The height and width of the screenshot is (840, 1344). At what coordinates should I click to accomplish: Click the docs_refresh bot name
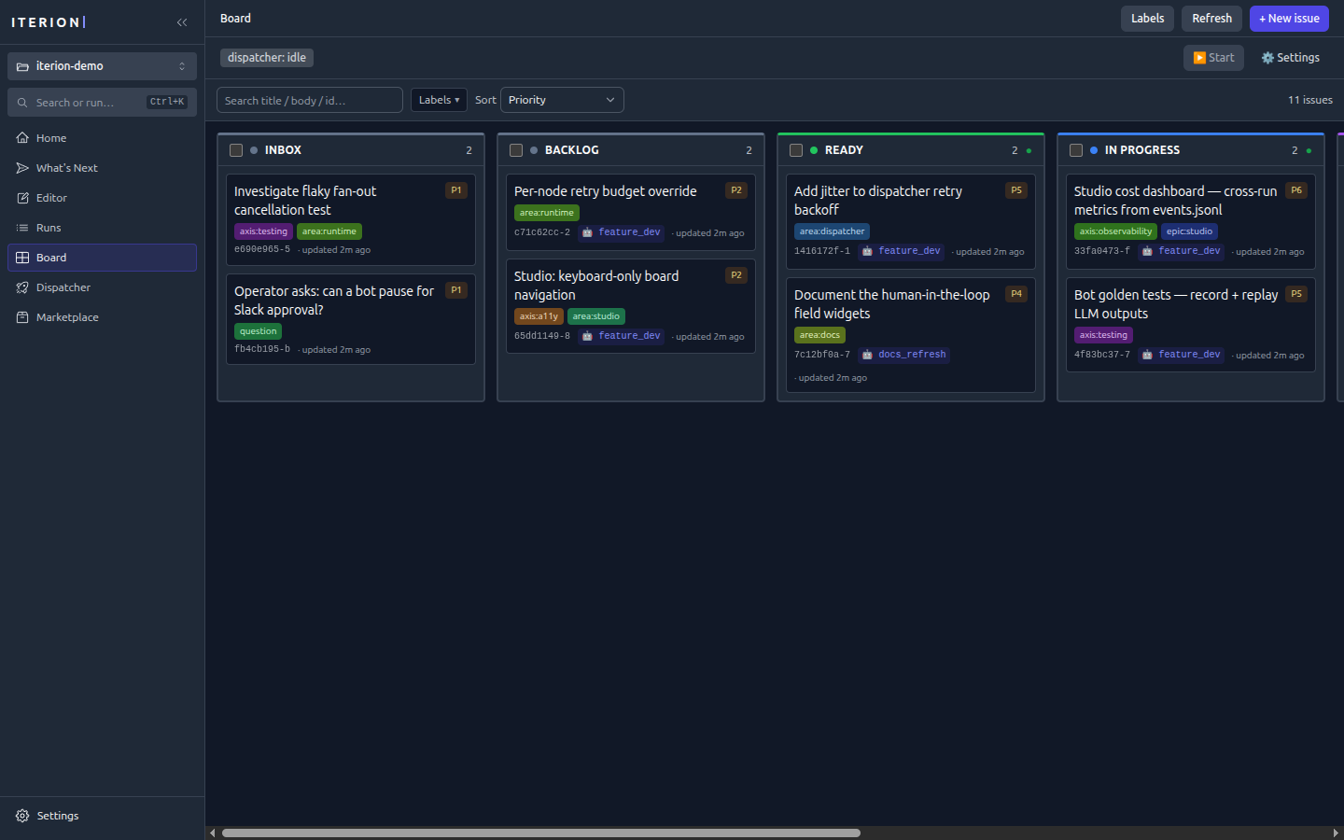point(912,355)
